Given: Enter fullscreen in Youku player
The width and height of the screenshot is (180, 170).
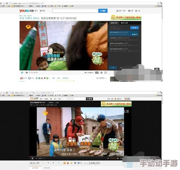Looking at the screenshot, I should coord(105,72).
